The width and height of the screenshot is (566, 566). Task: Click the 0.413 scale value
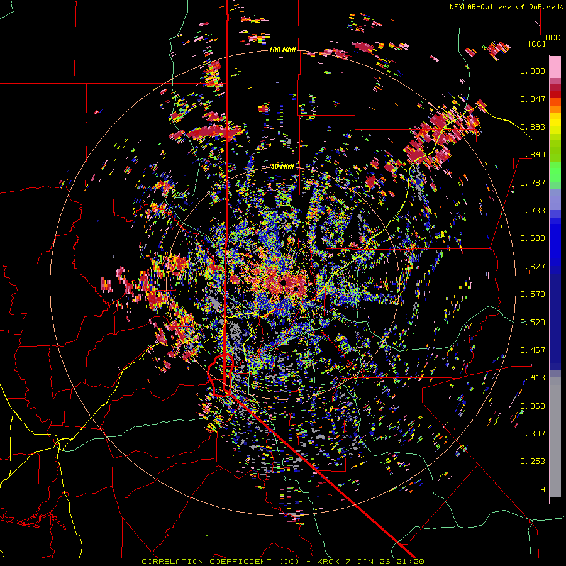click(533, 378)
